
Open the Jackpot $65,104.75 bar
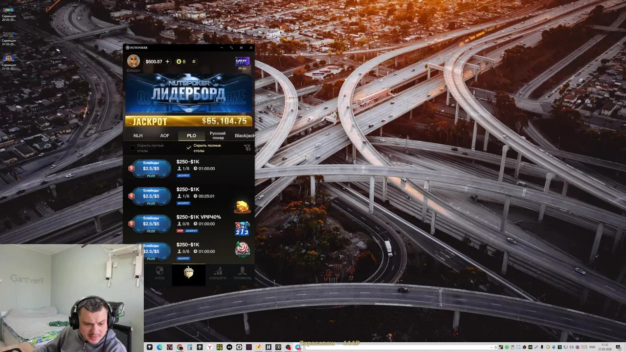coord(189,121)
